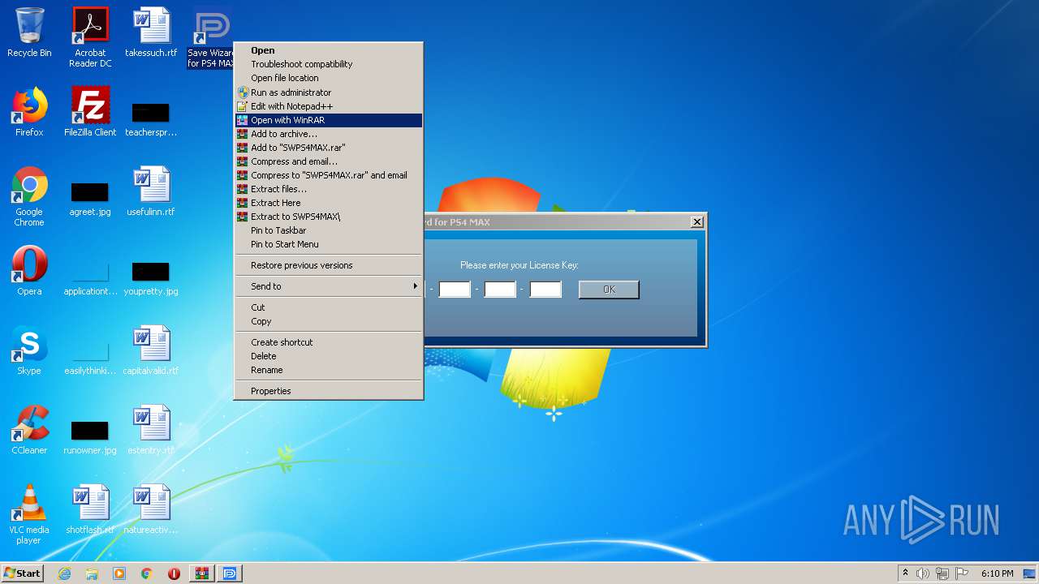This screenshot has height=584, width=1039.
Task: Open usefulinn.rtf document icon
Action: point(151,191)
